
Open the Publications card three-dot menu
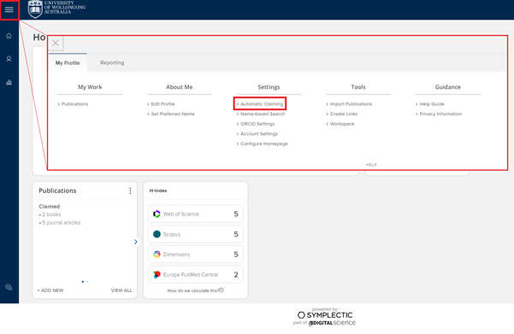pos(130,190)
